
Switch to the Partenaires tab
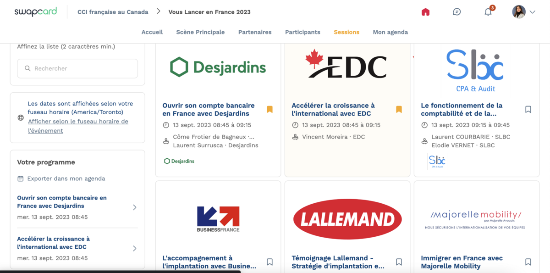click(x=255, y=32)
